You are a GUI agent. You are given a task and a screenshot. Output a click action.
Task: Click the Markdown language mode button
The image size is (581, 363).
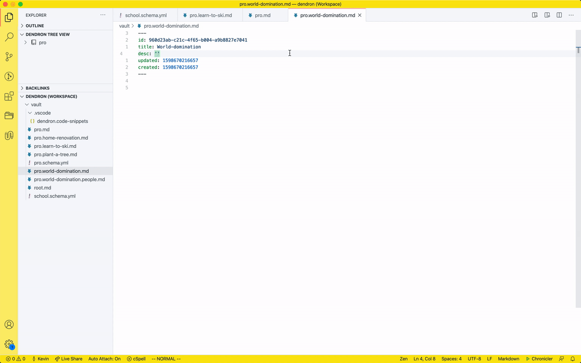508,359
